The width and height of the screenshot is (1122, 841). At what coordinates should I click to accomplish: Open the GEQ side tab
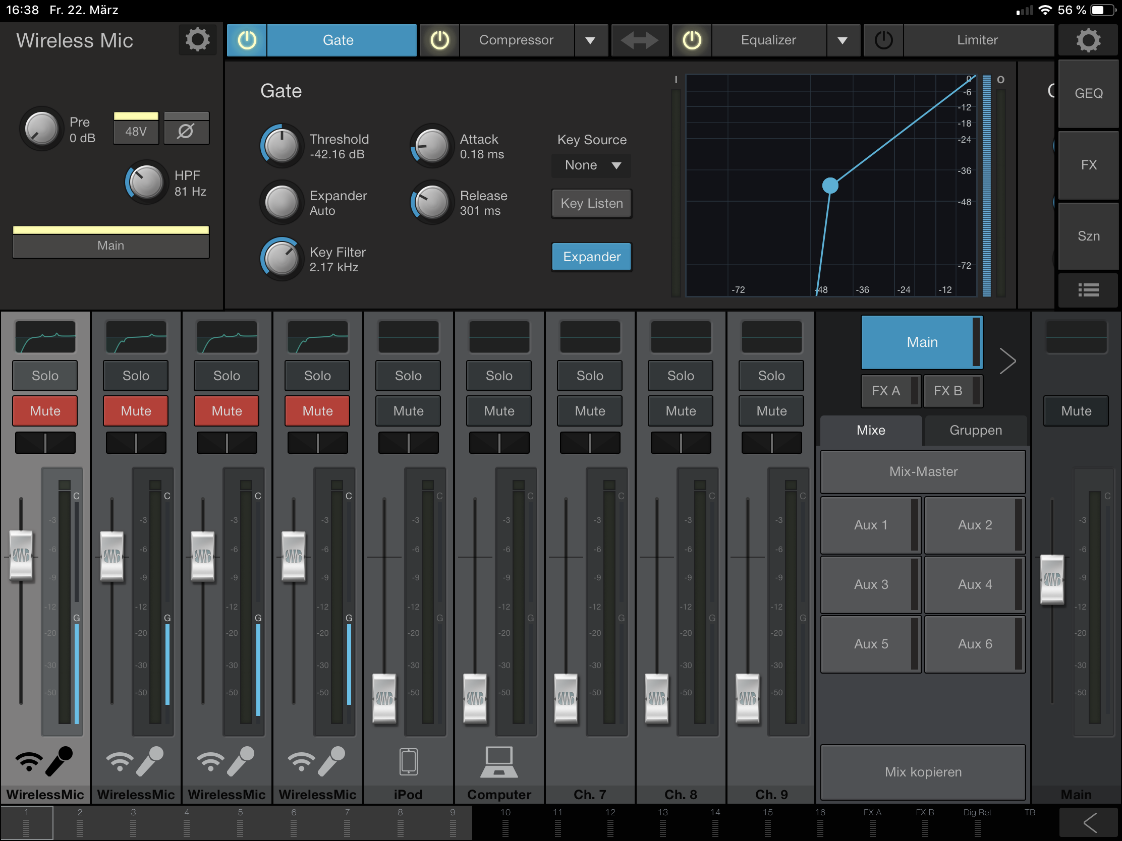pyautogui.click(x=1088, y=93)
